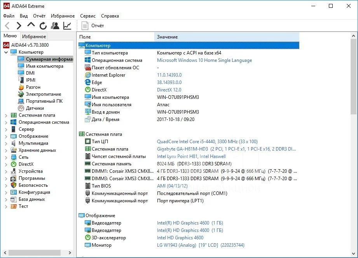Click the Конфигурация icon in tree
The width and height of the screenshot is (358, 258).
point(14,192)
